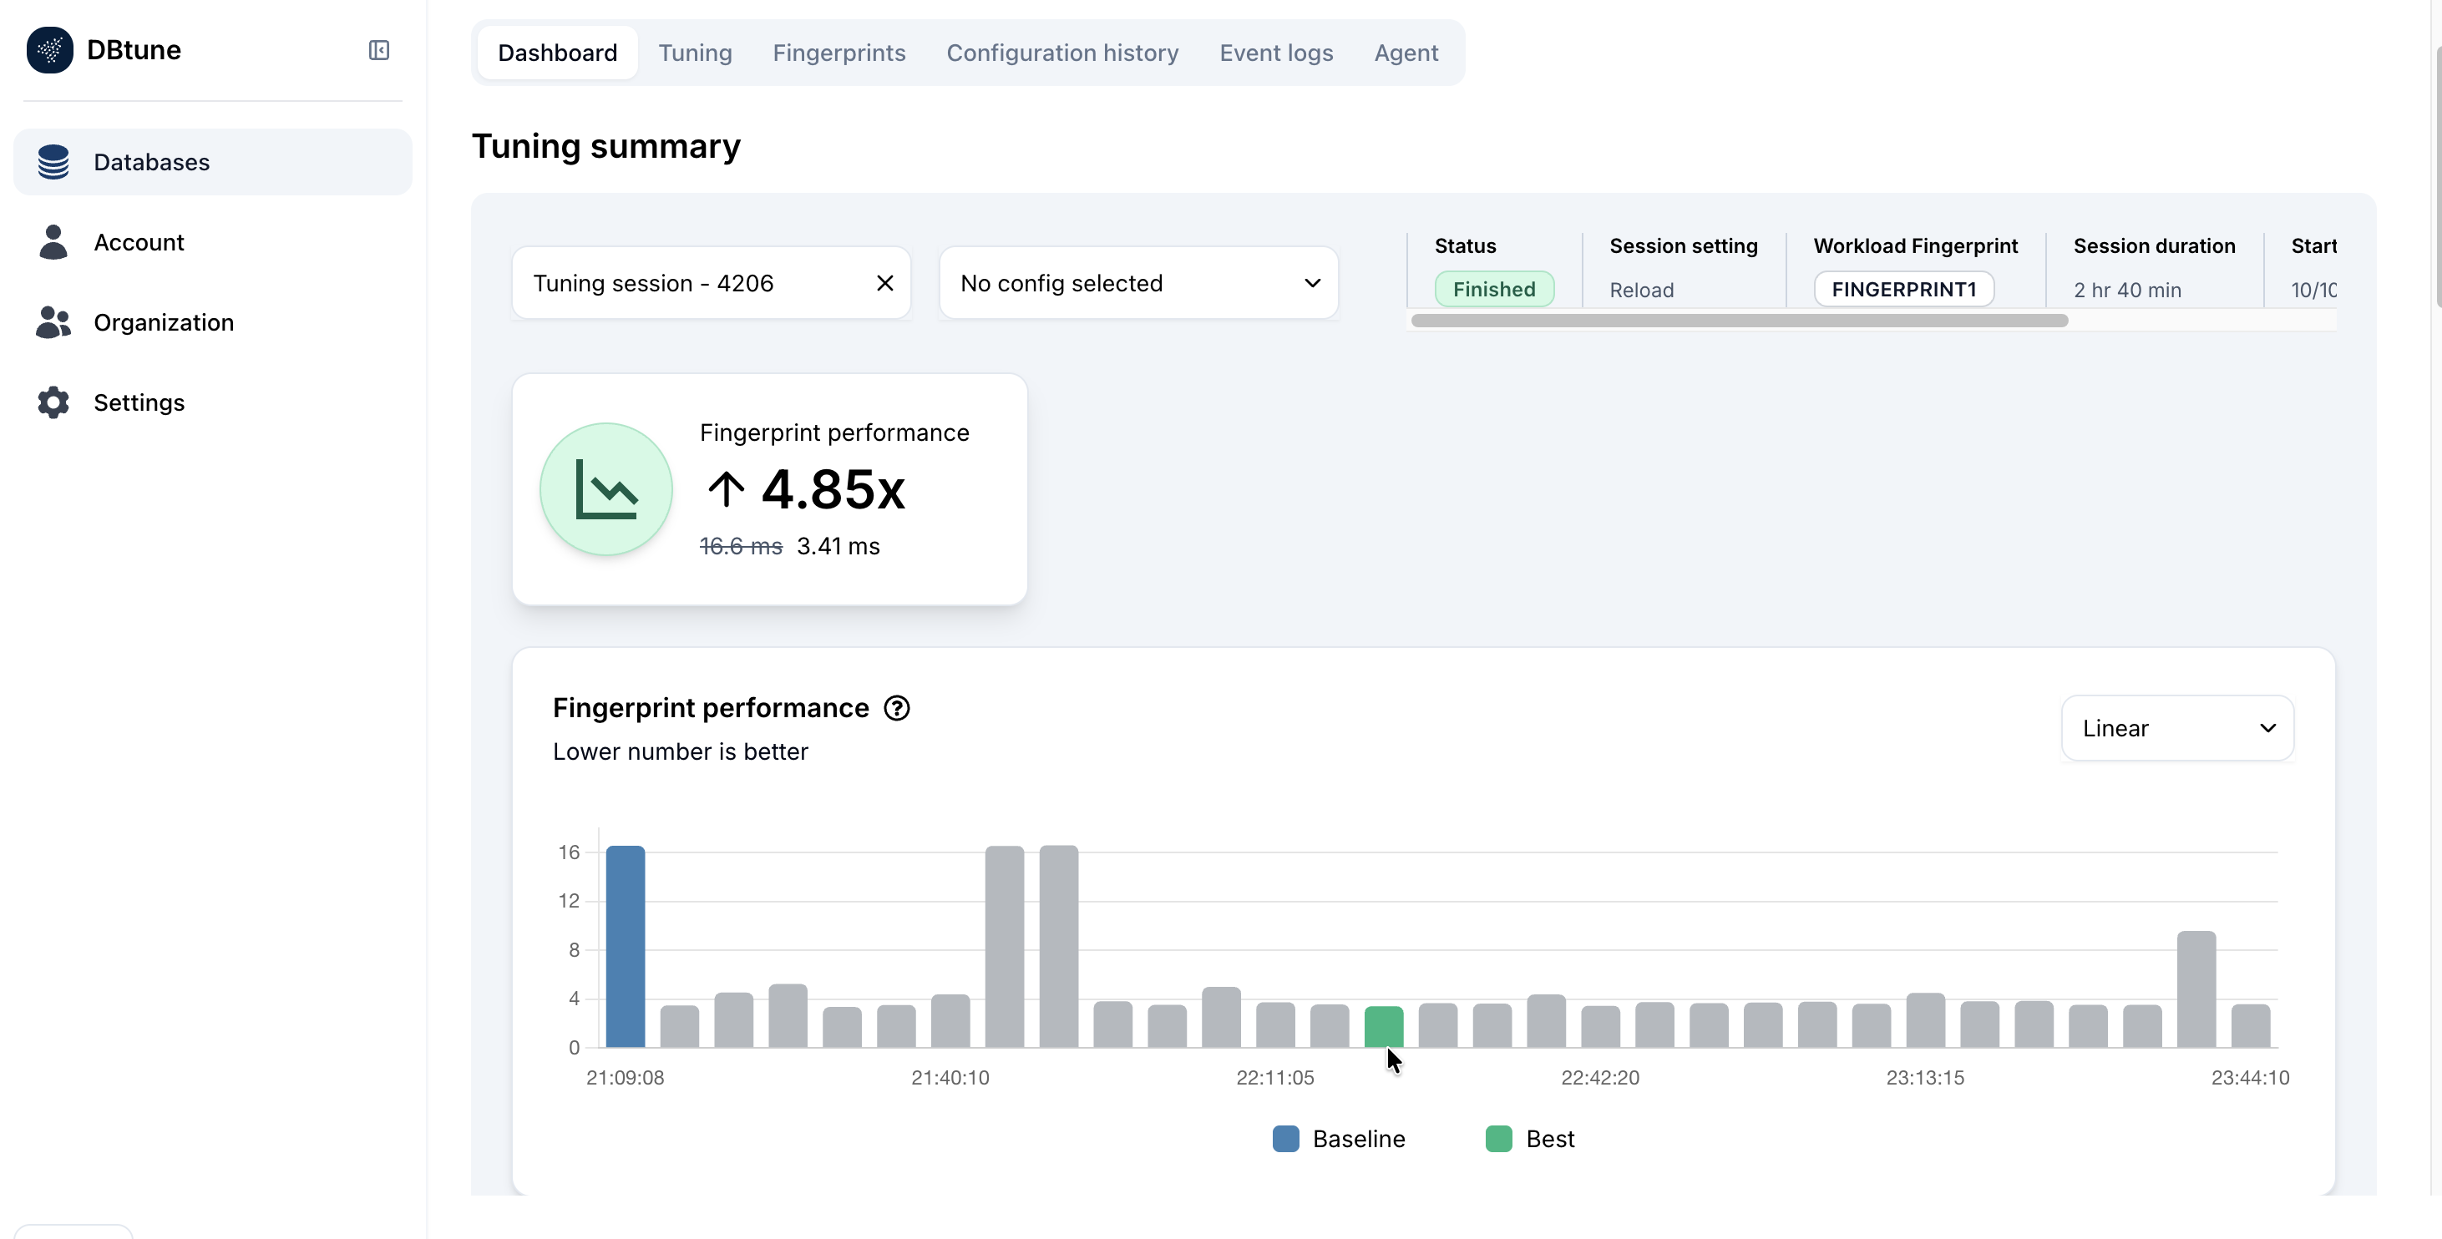Open the Configuration history tab
2442x1239 pixels.
pos(1061,53)
